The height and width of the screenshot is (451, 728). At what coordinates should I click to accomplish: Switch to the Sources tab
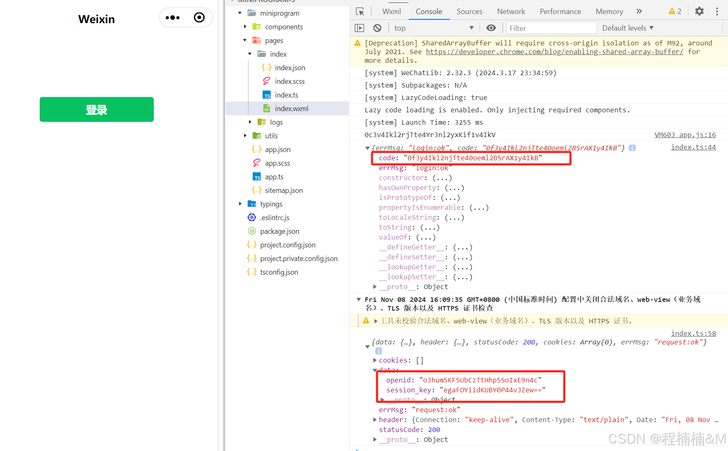[469, 11]
